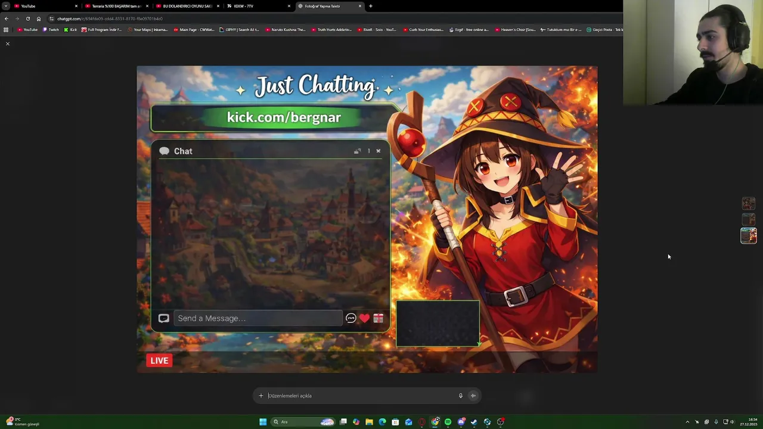Screen dimensions: 763x429
Task: Open Opera browser from the taskbar
Action: click(x=422, y=422)
